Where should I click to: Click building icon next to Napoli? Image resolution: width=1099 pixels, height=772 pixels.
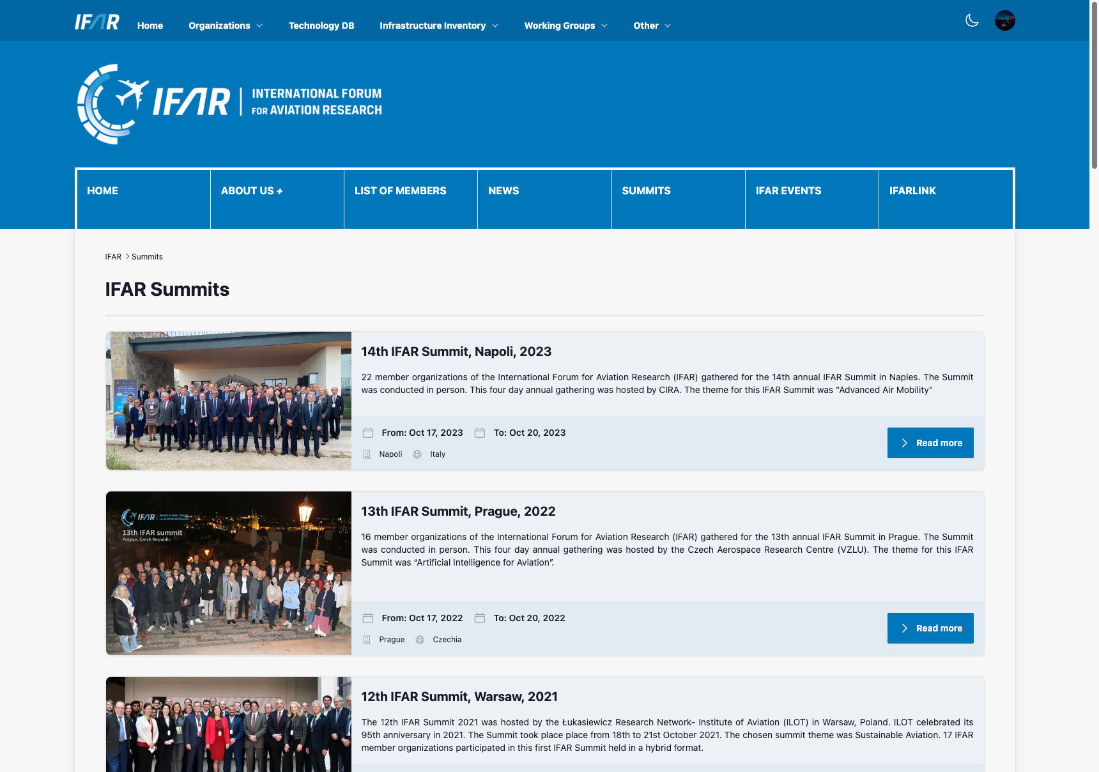(367, 454)
